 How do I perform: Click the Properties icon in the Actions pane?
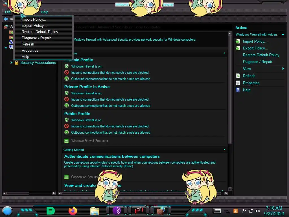(238, 83)
